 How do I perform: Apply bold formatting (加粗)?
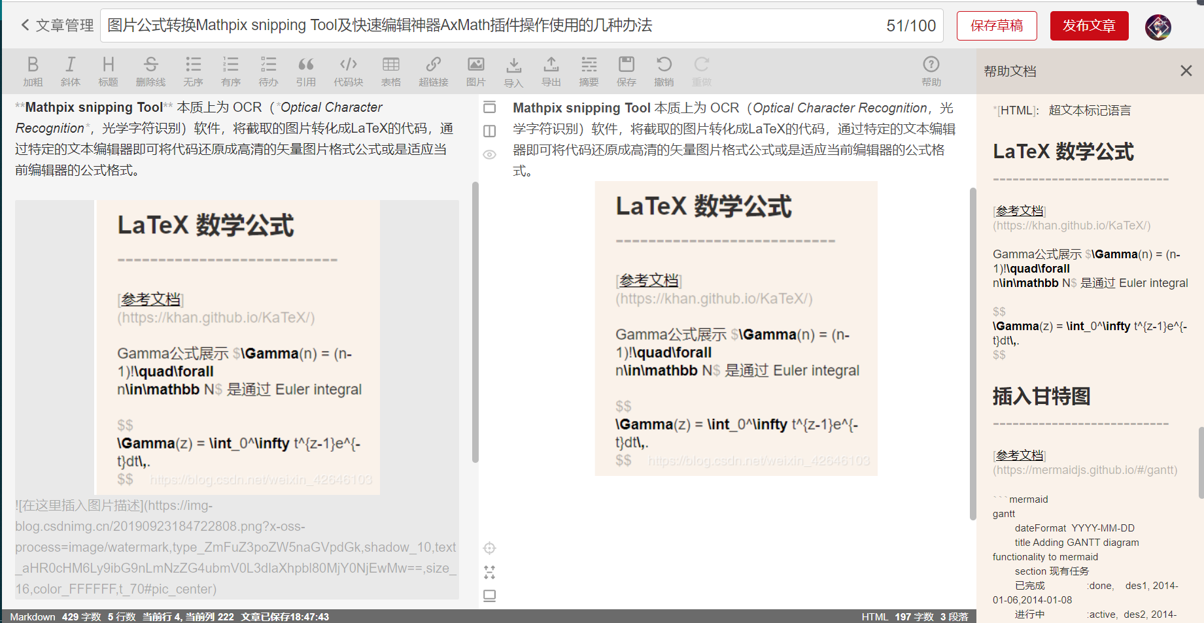[33, 71]
